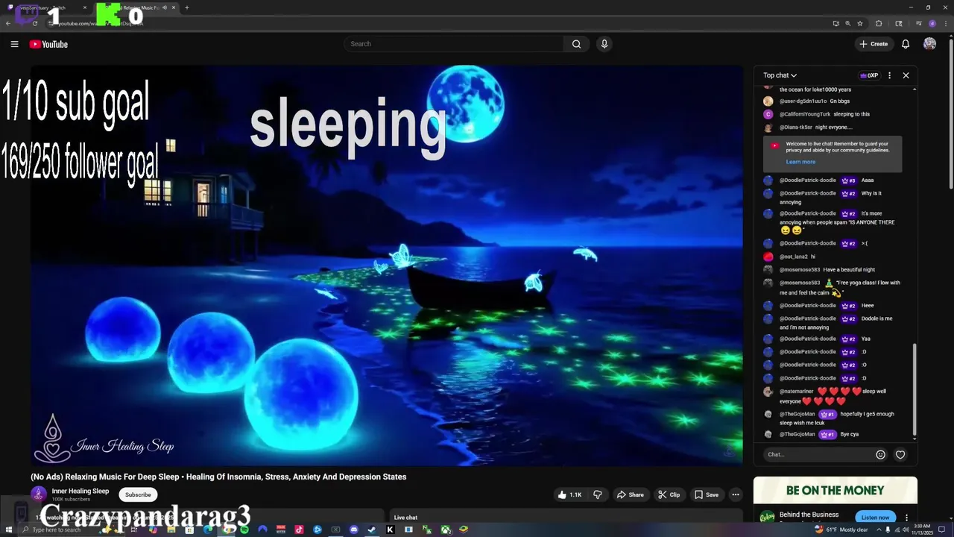Subscribe to Inner Healing Sleep
The image size is (954, 537).
138,494
